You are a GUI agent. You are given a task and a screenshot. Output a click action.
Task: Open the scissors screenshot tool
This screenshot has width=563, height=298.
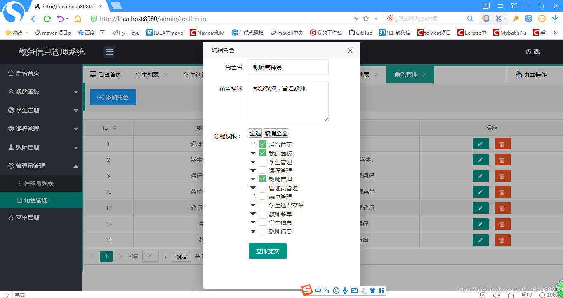tap(498, 19)
